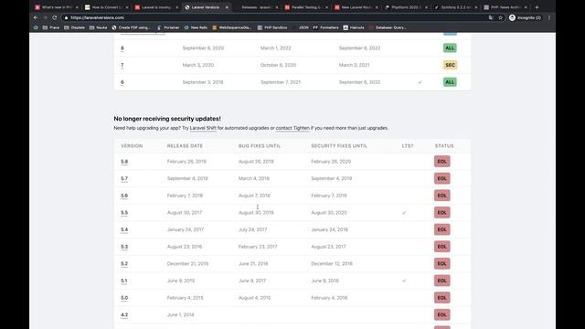Click the EOL badge in the 4.2 row

click(x=442, y=314)
